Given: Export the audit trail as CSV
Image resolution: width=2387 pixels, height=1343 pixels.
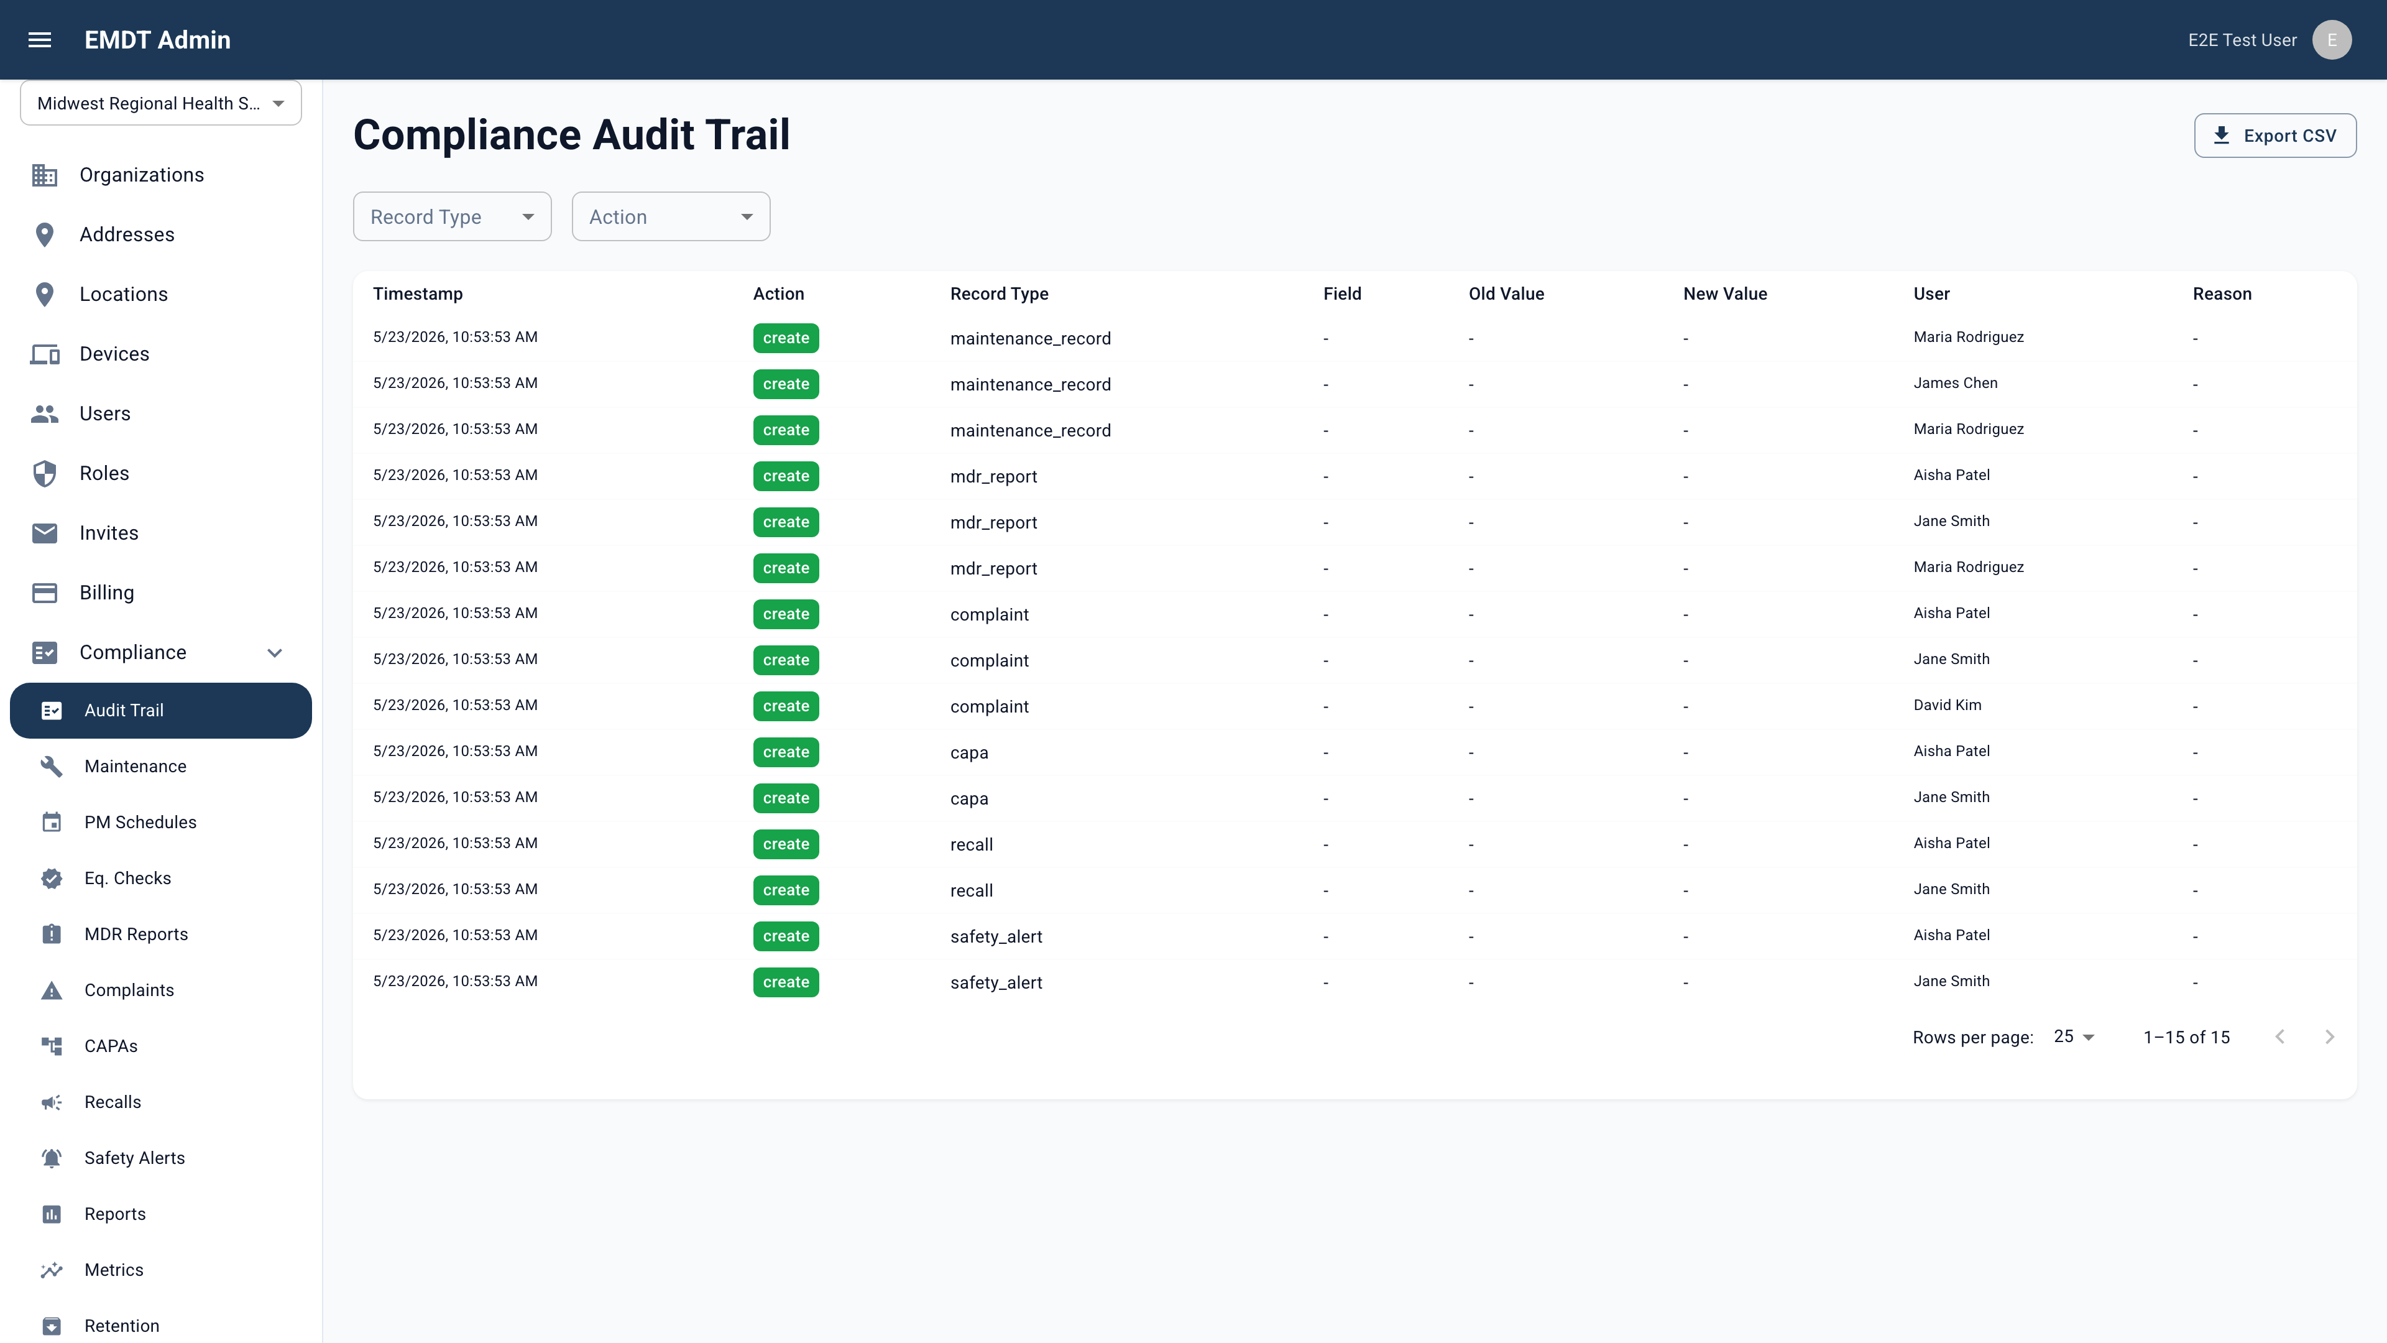Looking at the screenshot, I should [2275, 136].
